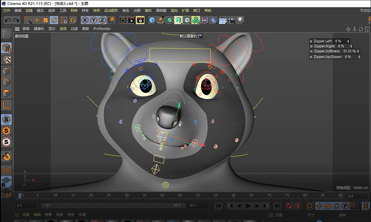Activate the Move tool in top toolbar

click(x=37, y=20)
